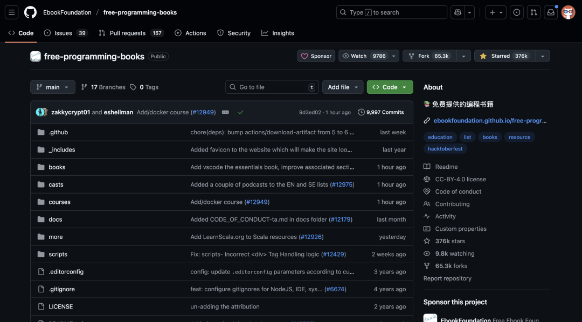Open the notifications inbox icon
582x322 pixels.
551,12
